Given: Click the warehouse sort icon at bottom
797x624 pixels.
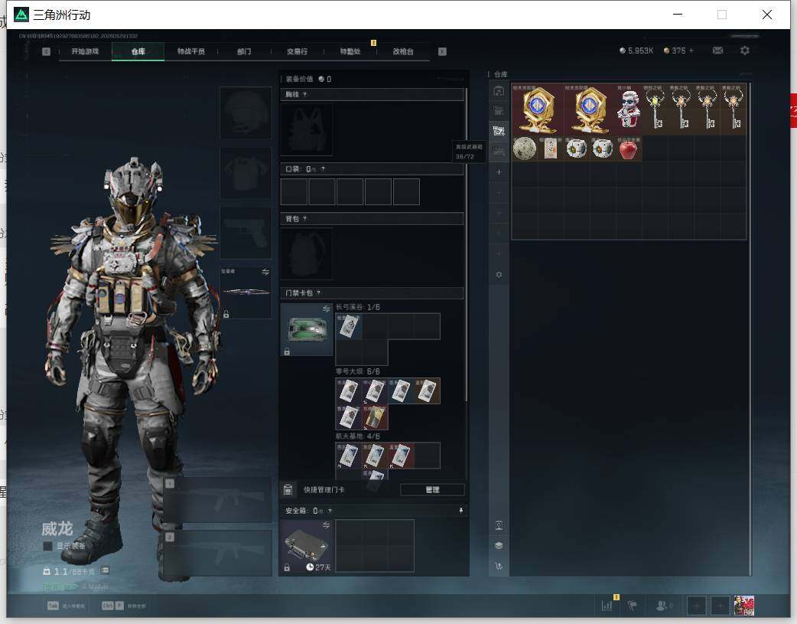Looking at the screenshot, I should pyautogui.click(x=499, y=566).
